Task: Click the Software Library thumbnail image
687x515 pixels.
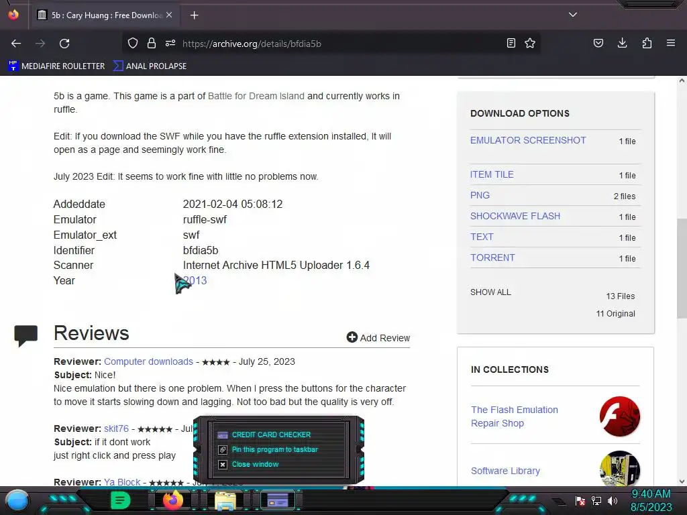Action: coord(619,468)
